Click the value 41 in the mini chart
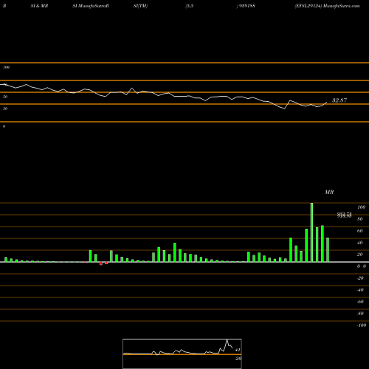The image size is (369, 369). [238, 350]
